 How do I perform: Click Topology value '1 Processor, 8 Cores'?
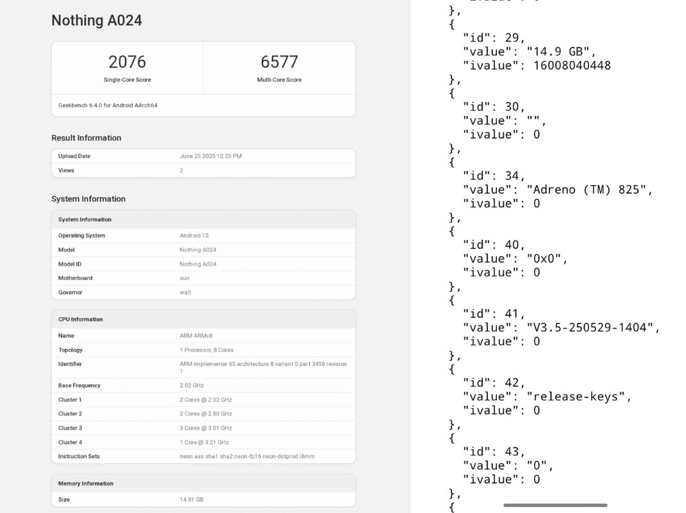coord(206,350)
